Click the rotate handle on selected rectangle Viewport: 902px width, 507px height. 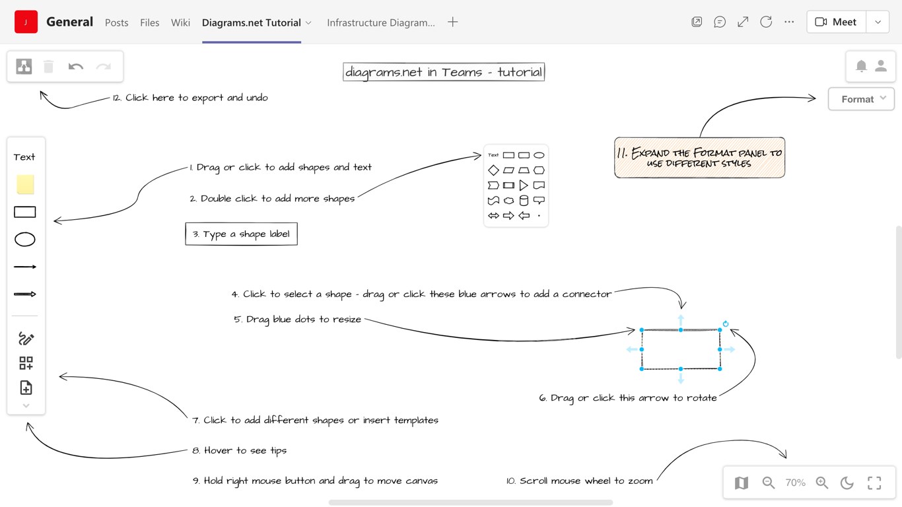(x=726, y=323)
